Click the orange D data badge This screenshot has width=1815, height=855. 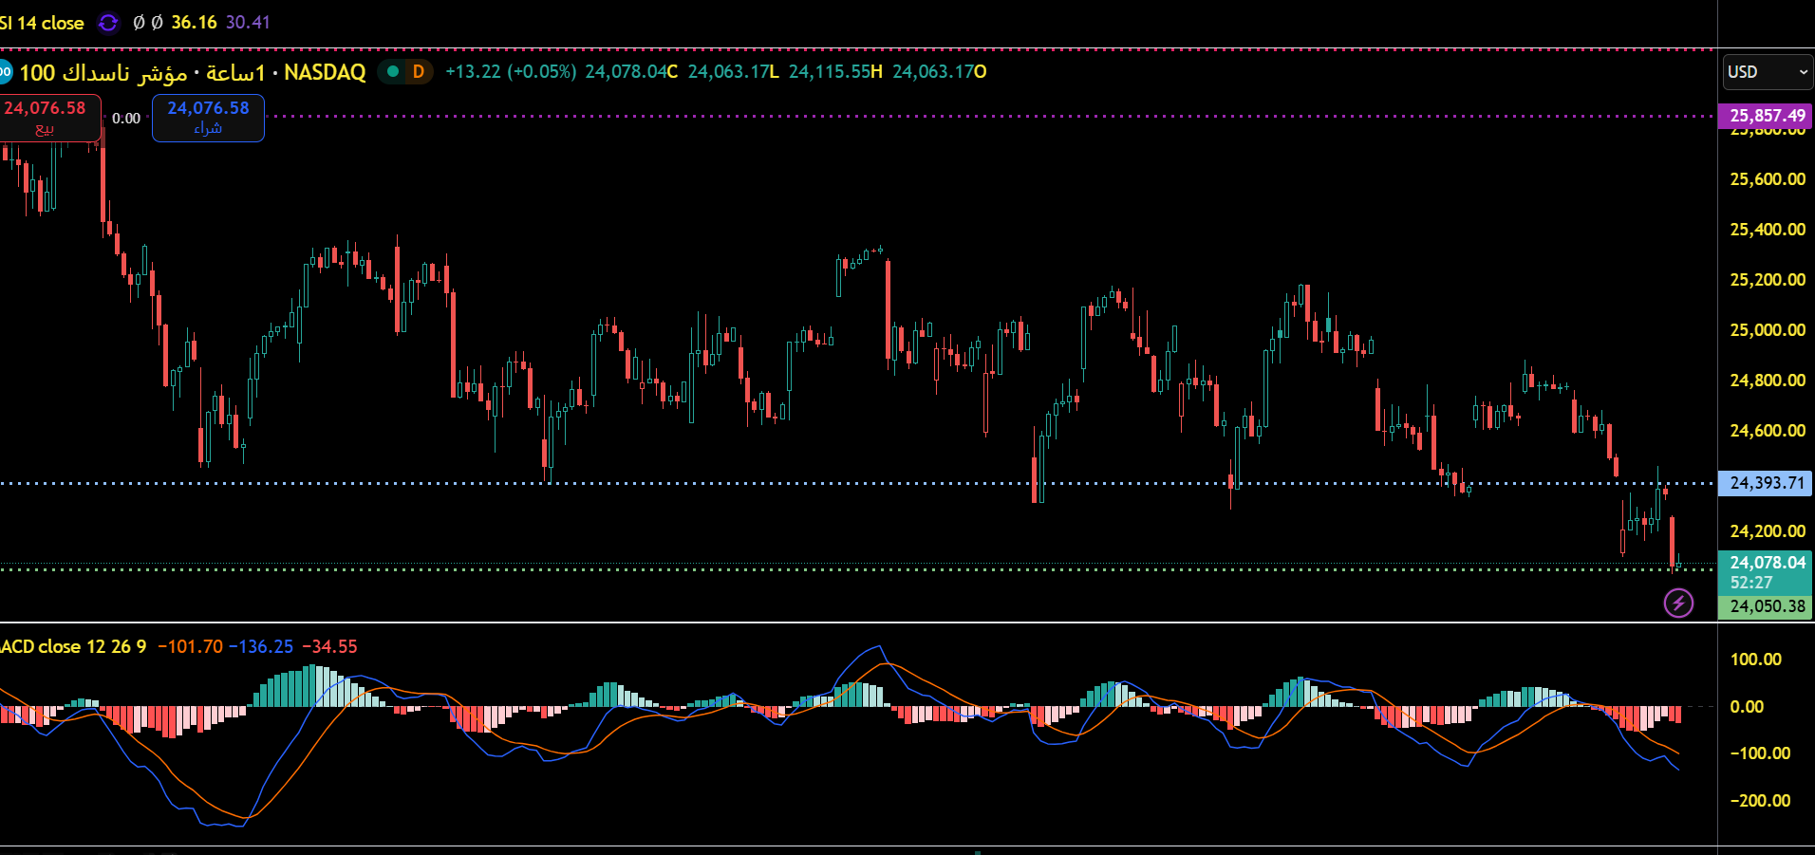point(418,71)
